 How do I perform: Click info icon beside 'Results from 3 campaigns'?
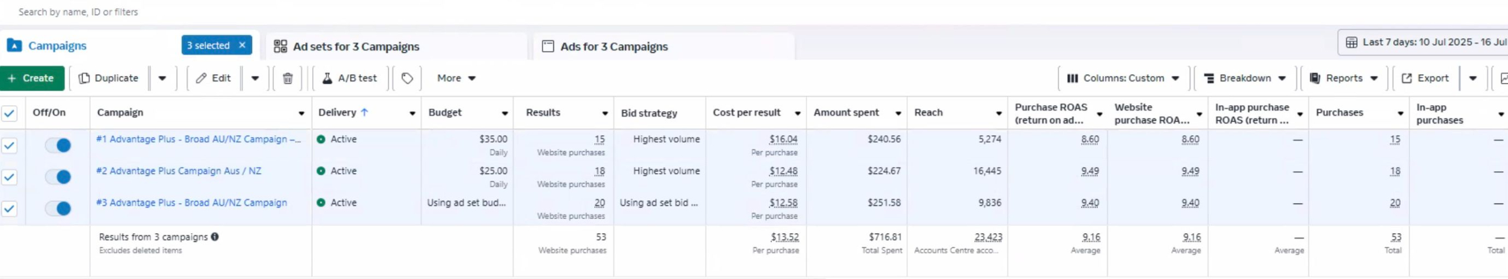(x=215, y=237)
